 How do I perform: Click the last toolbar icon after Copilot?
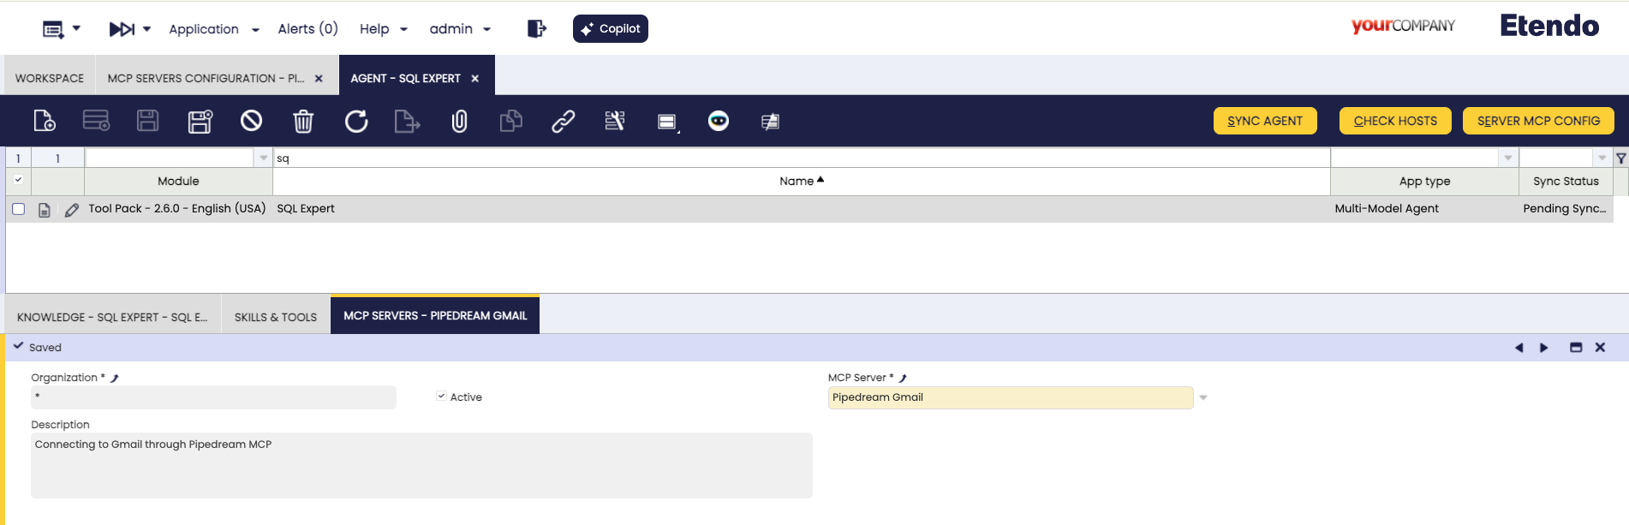tap(770, 122)
